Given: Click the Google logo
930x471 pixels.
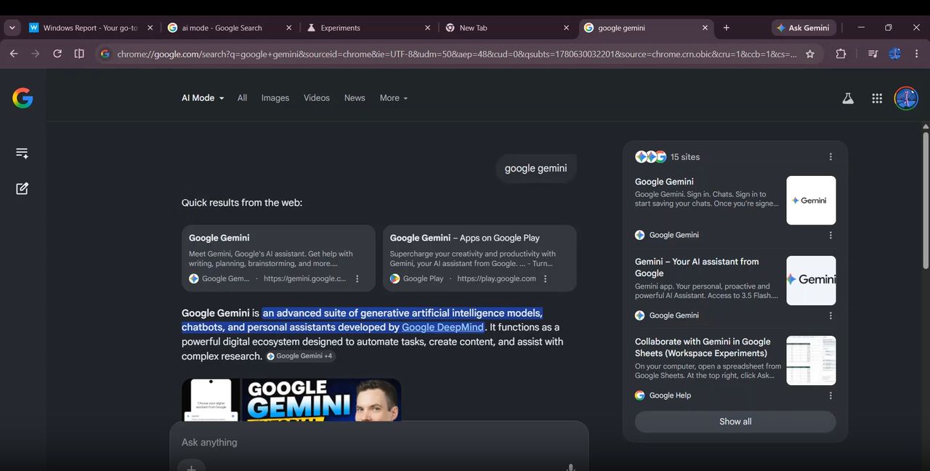Looking at the screenshot, I should [23, 98].
